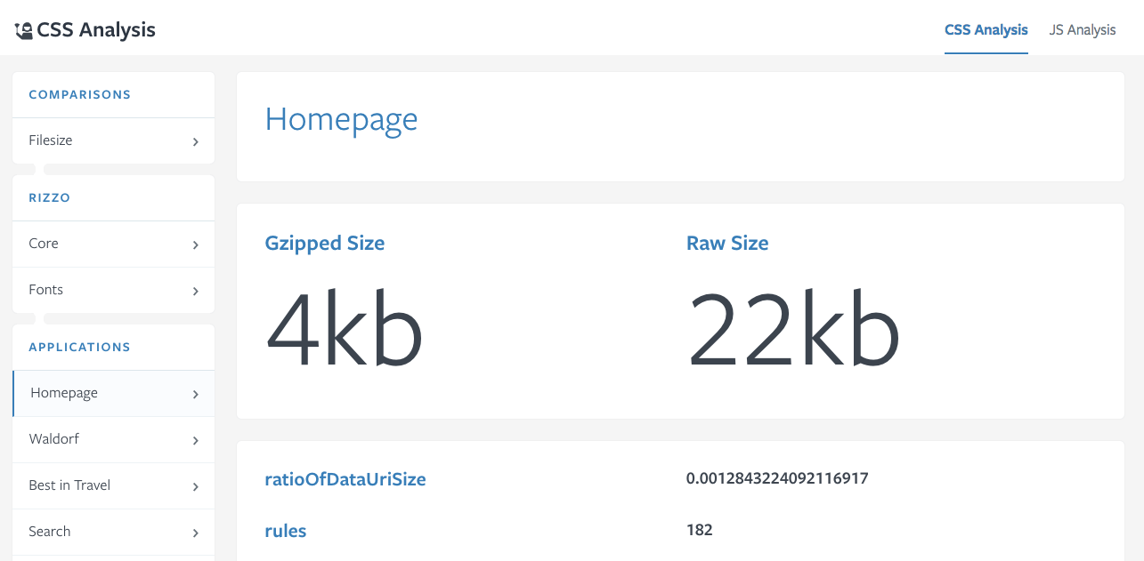Click the CSS Analysis logo icon
Viewport: 1144px width, 561px height.
pyautogui.click(x=22, y=28)
